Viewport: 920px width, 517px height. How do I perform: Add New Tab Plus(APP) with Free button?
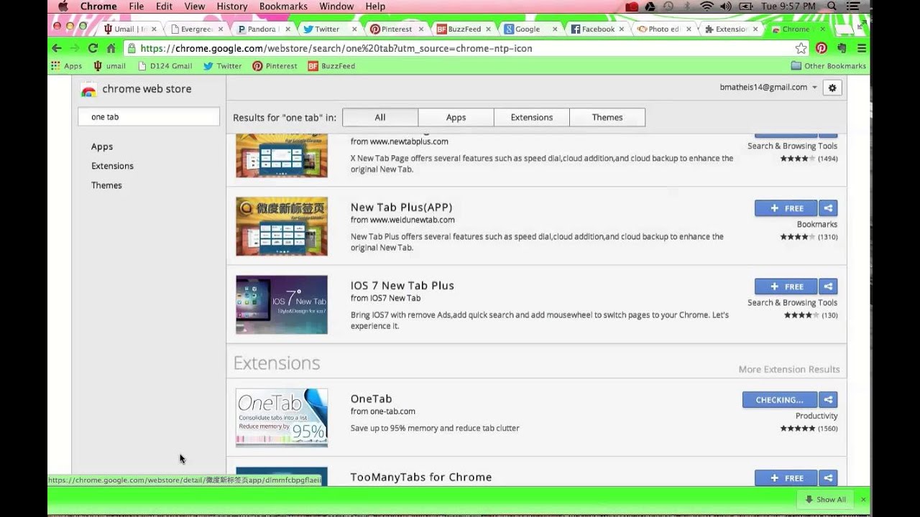click(x=786, y=208)
